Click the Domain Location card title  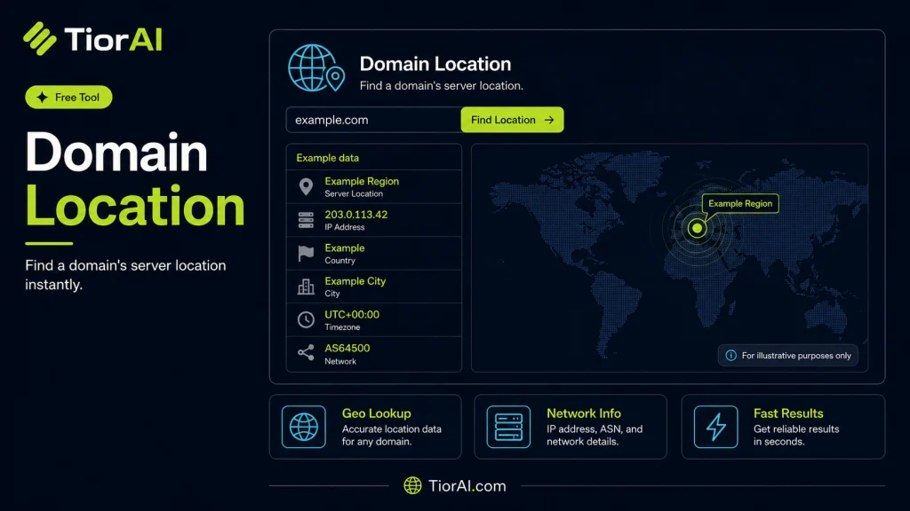click(x=435, y=64)
